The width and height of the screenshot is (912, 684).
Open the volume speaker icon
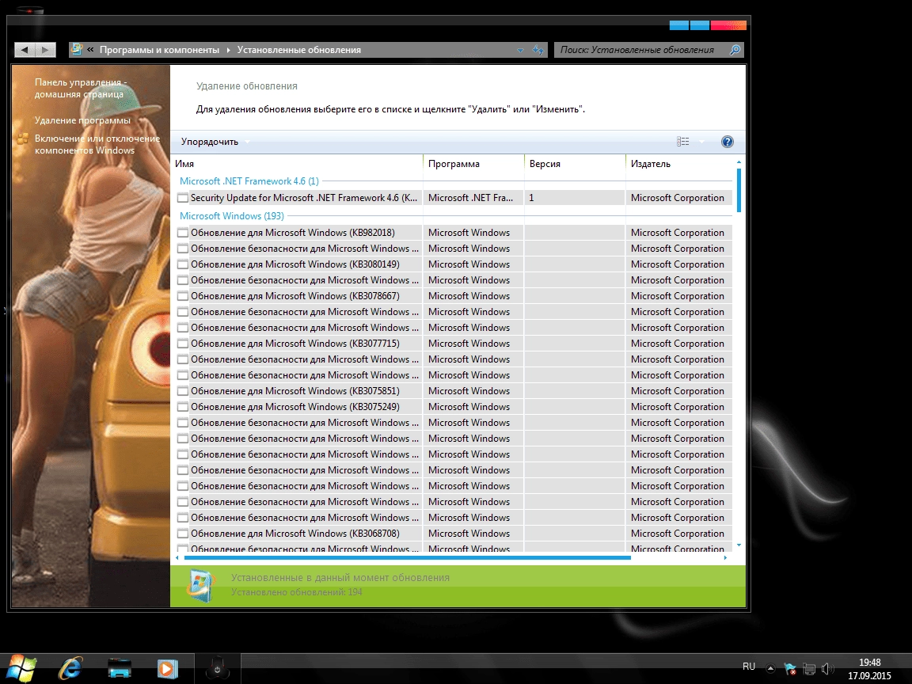[x=827, y=669]
